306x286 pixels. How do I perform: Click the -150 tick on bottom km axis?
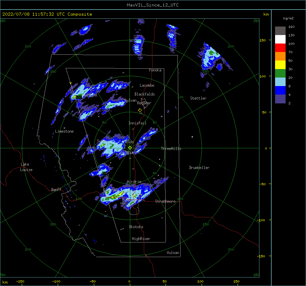20,281
